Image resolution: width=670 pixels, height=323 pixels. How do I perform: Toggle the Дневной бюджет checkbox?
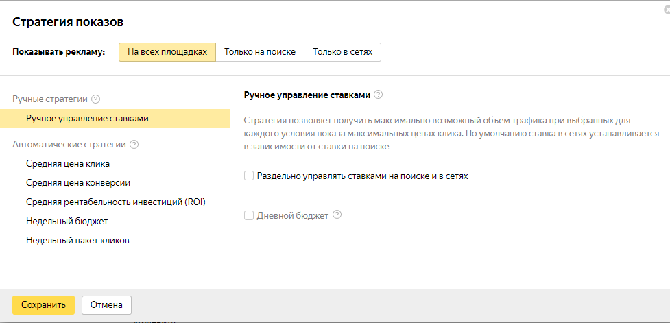pyautogui.click(x=249, y=215)
